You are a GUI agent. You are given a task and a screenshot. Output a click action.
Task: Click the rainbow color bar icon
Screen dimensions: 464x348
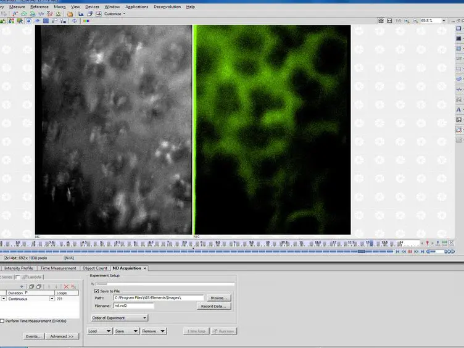click(x=86, y=21)
